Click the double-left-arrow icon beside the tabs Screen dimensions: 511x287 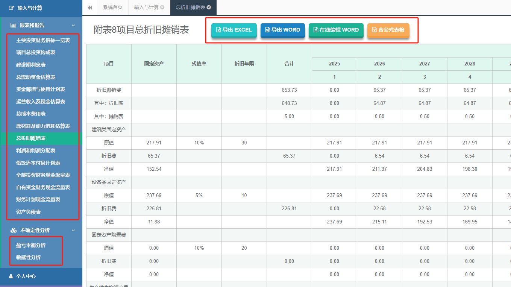coord(90,6)
